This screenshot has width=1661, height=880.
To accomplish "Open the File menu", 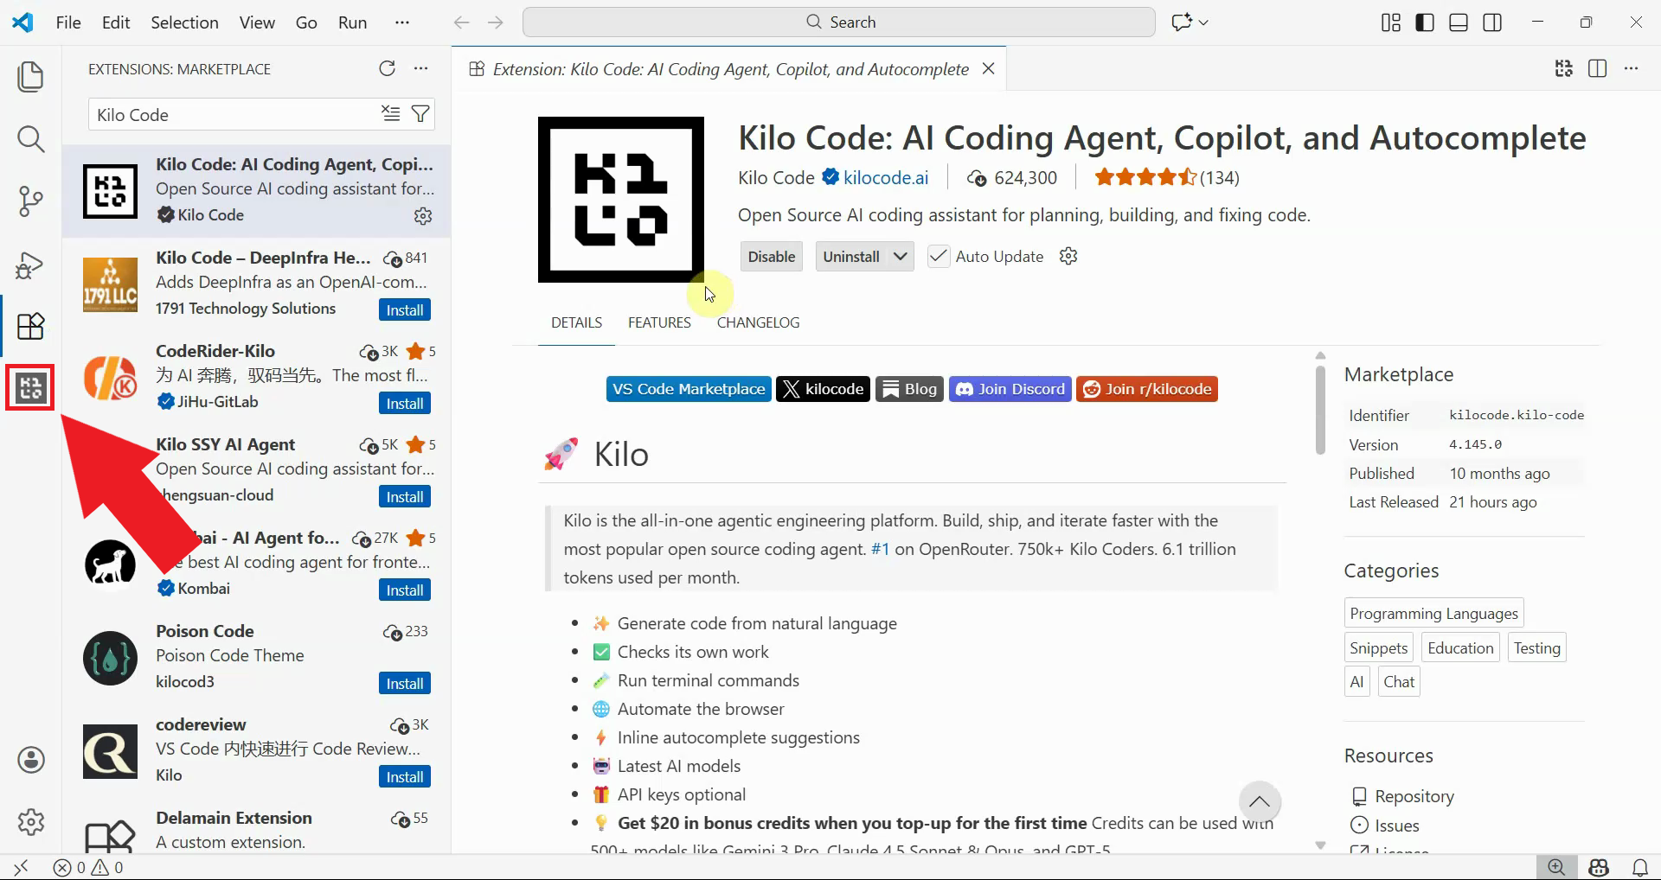I will tap(67, 22).
